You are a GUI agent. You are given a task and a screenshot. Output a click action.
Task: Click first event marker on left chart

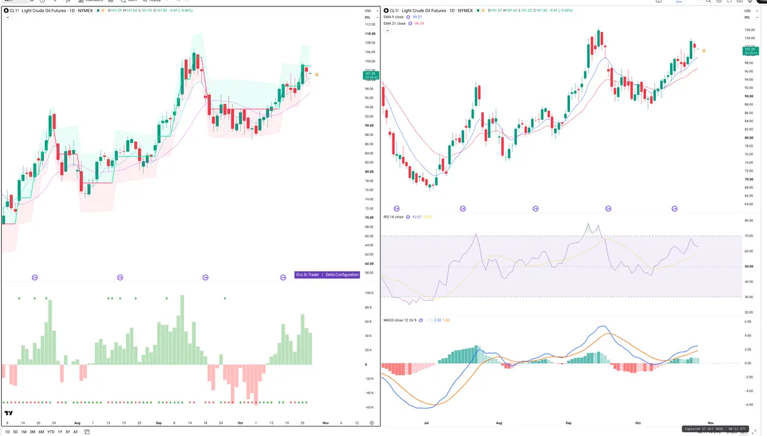(x=35, y=277)
